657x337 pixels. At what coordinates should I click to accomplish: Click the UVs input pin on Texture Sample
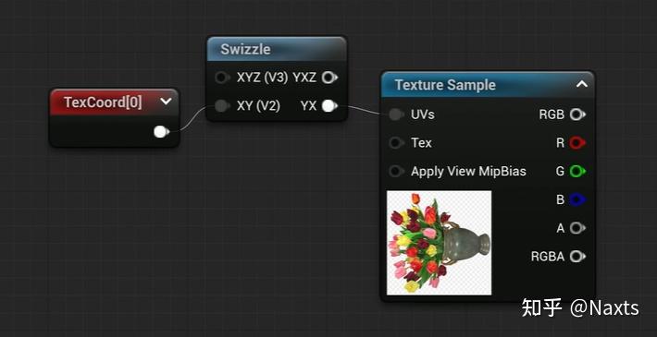[x=396, y=114]
